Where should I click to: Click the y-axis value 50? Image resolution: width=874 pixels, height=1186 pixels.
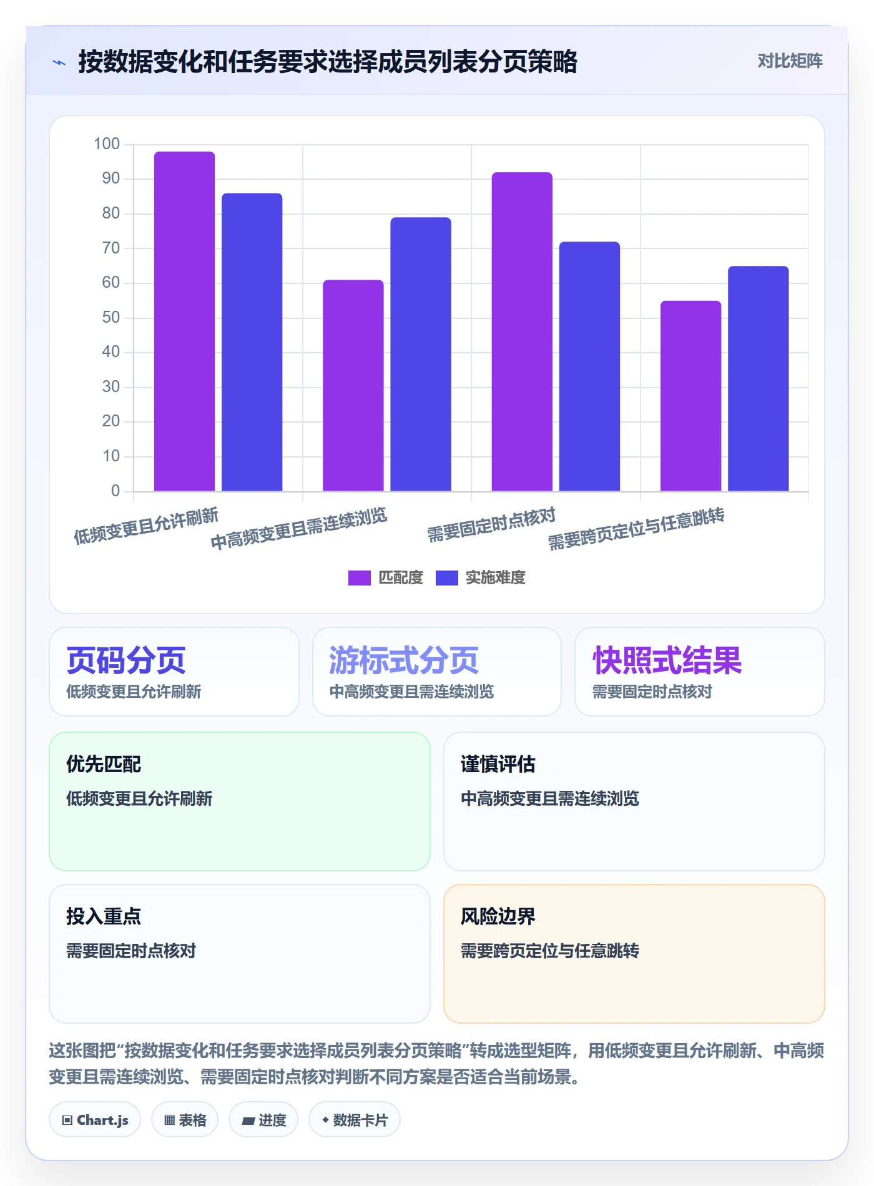(x=111, y=318)
